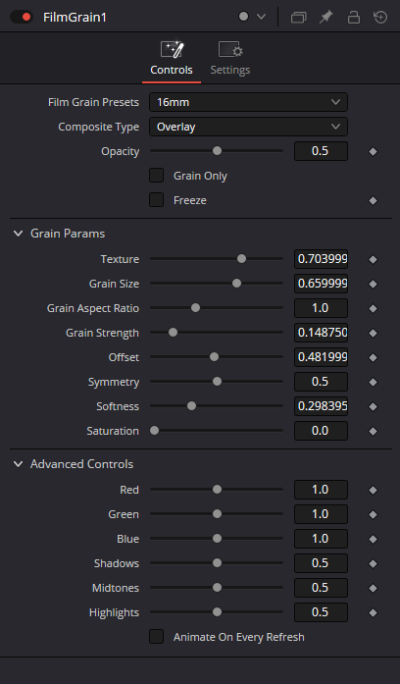Adjust the Opacity slider
400x684 pixels.
(217, 151)
